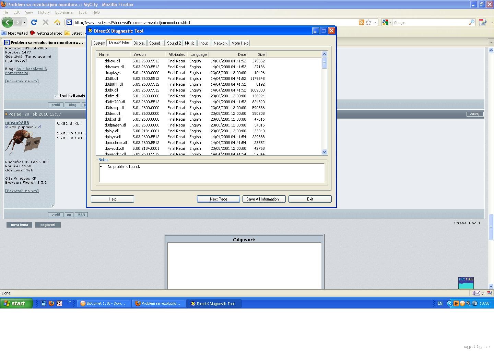Click the network speed graph widget
This screenshot has width=494, height=351.
466,283
